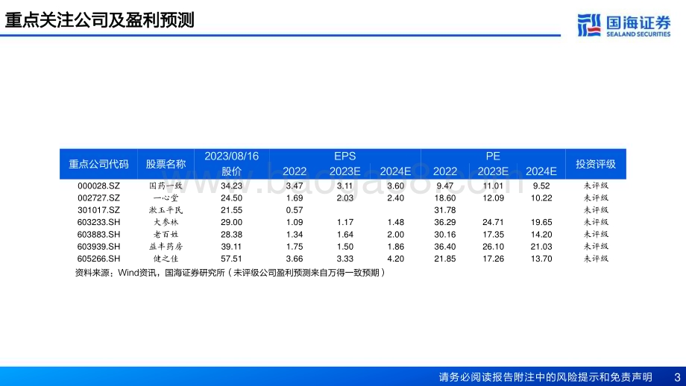Click 未评级 rating for 健之佳
Screen dimensions: 686x386
point(596,259)
